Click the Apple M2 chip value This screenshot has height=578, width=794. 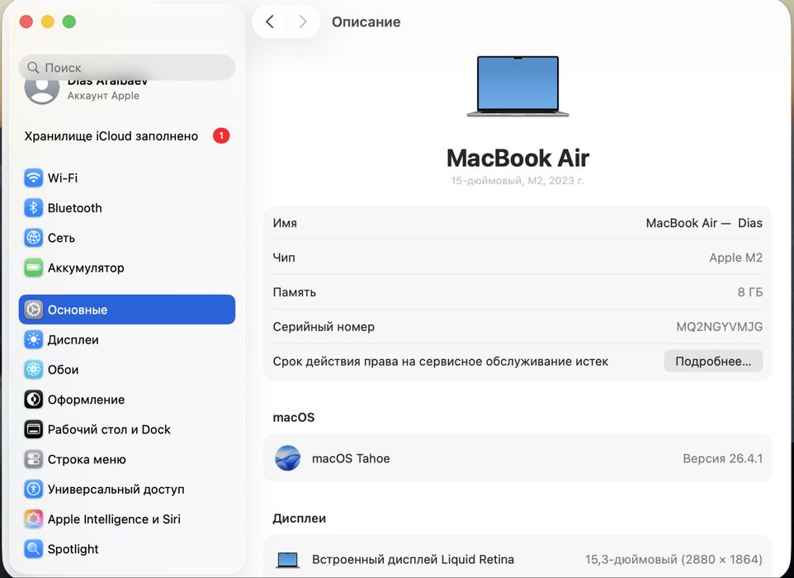(735, 258)
